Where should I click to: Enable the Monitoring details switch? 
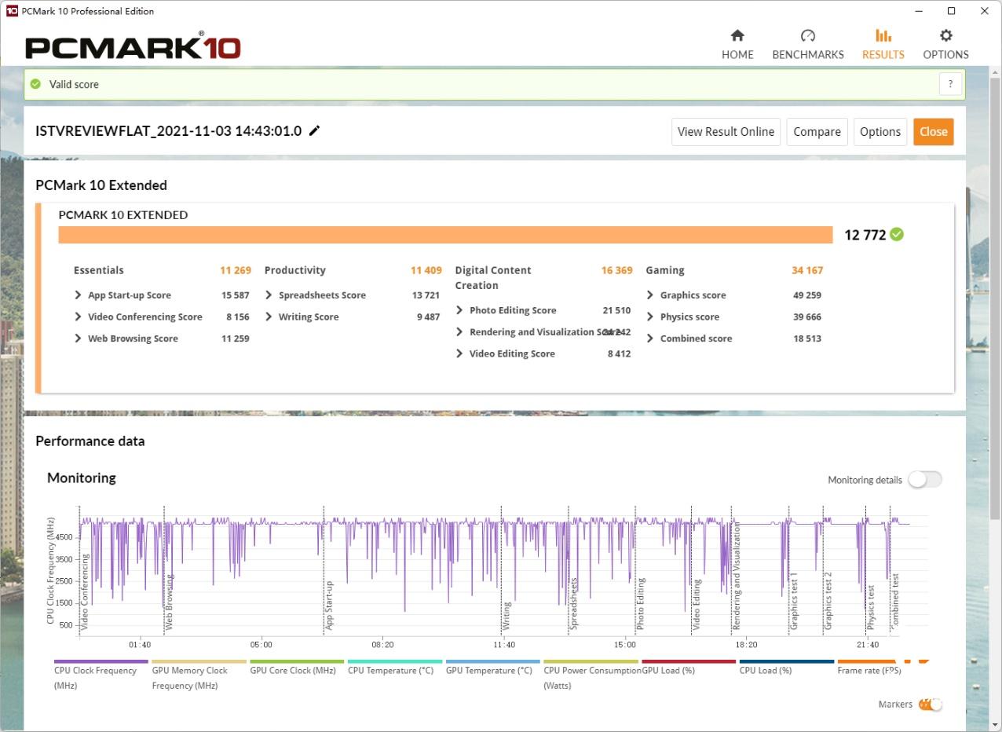pyautogui.click(x=924, y=480)
